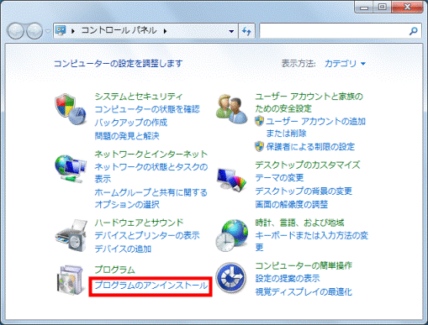Click ネットワークの状態とタスクの表示 link
Screen dimensions: 428x325
coord(151,173)
